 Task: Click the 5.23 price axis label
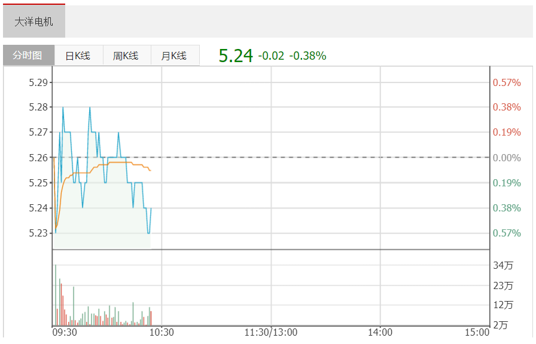coord(38,233)
